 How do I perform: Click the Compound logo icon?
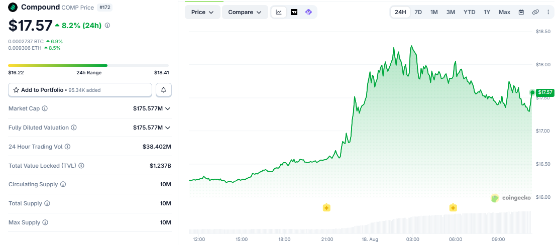(13, 7)
